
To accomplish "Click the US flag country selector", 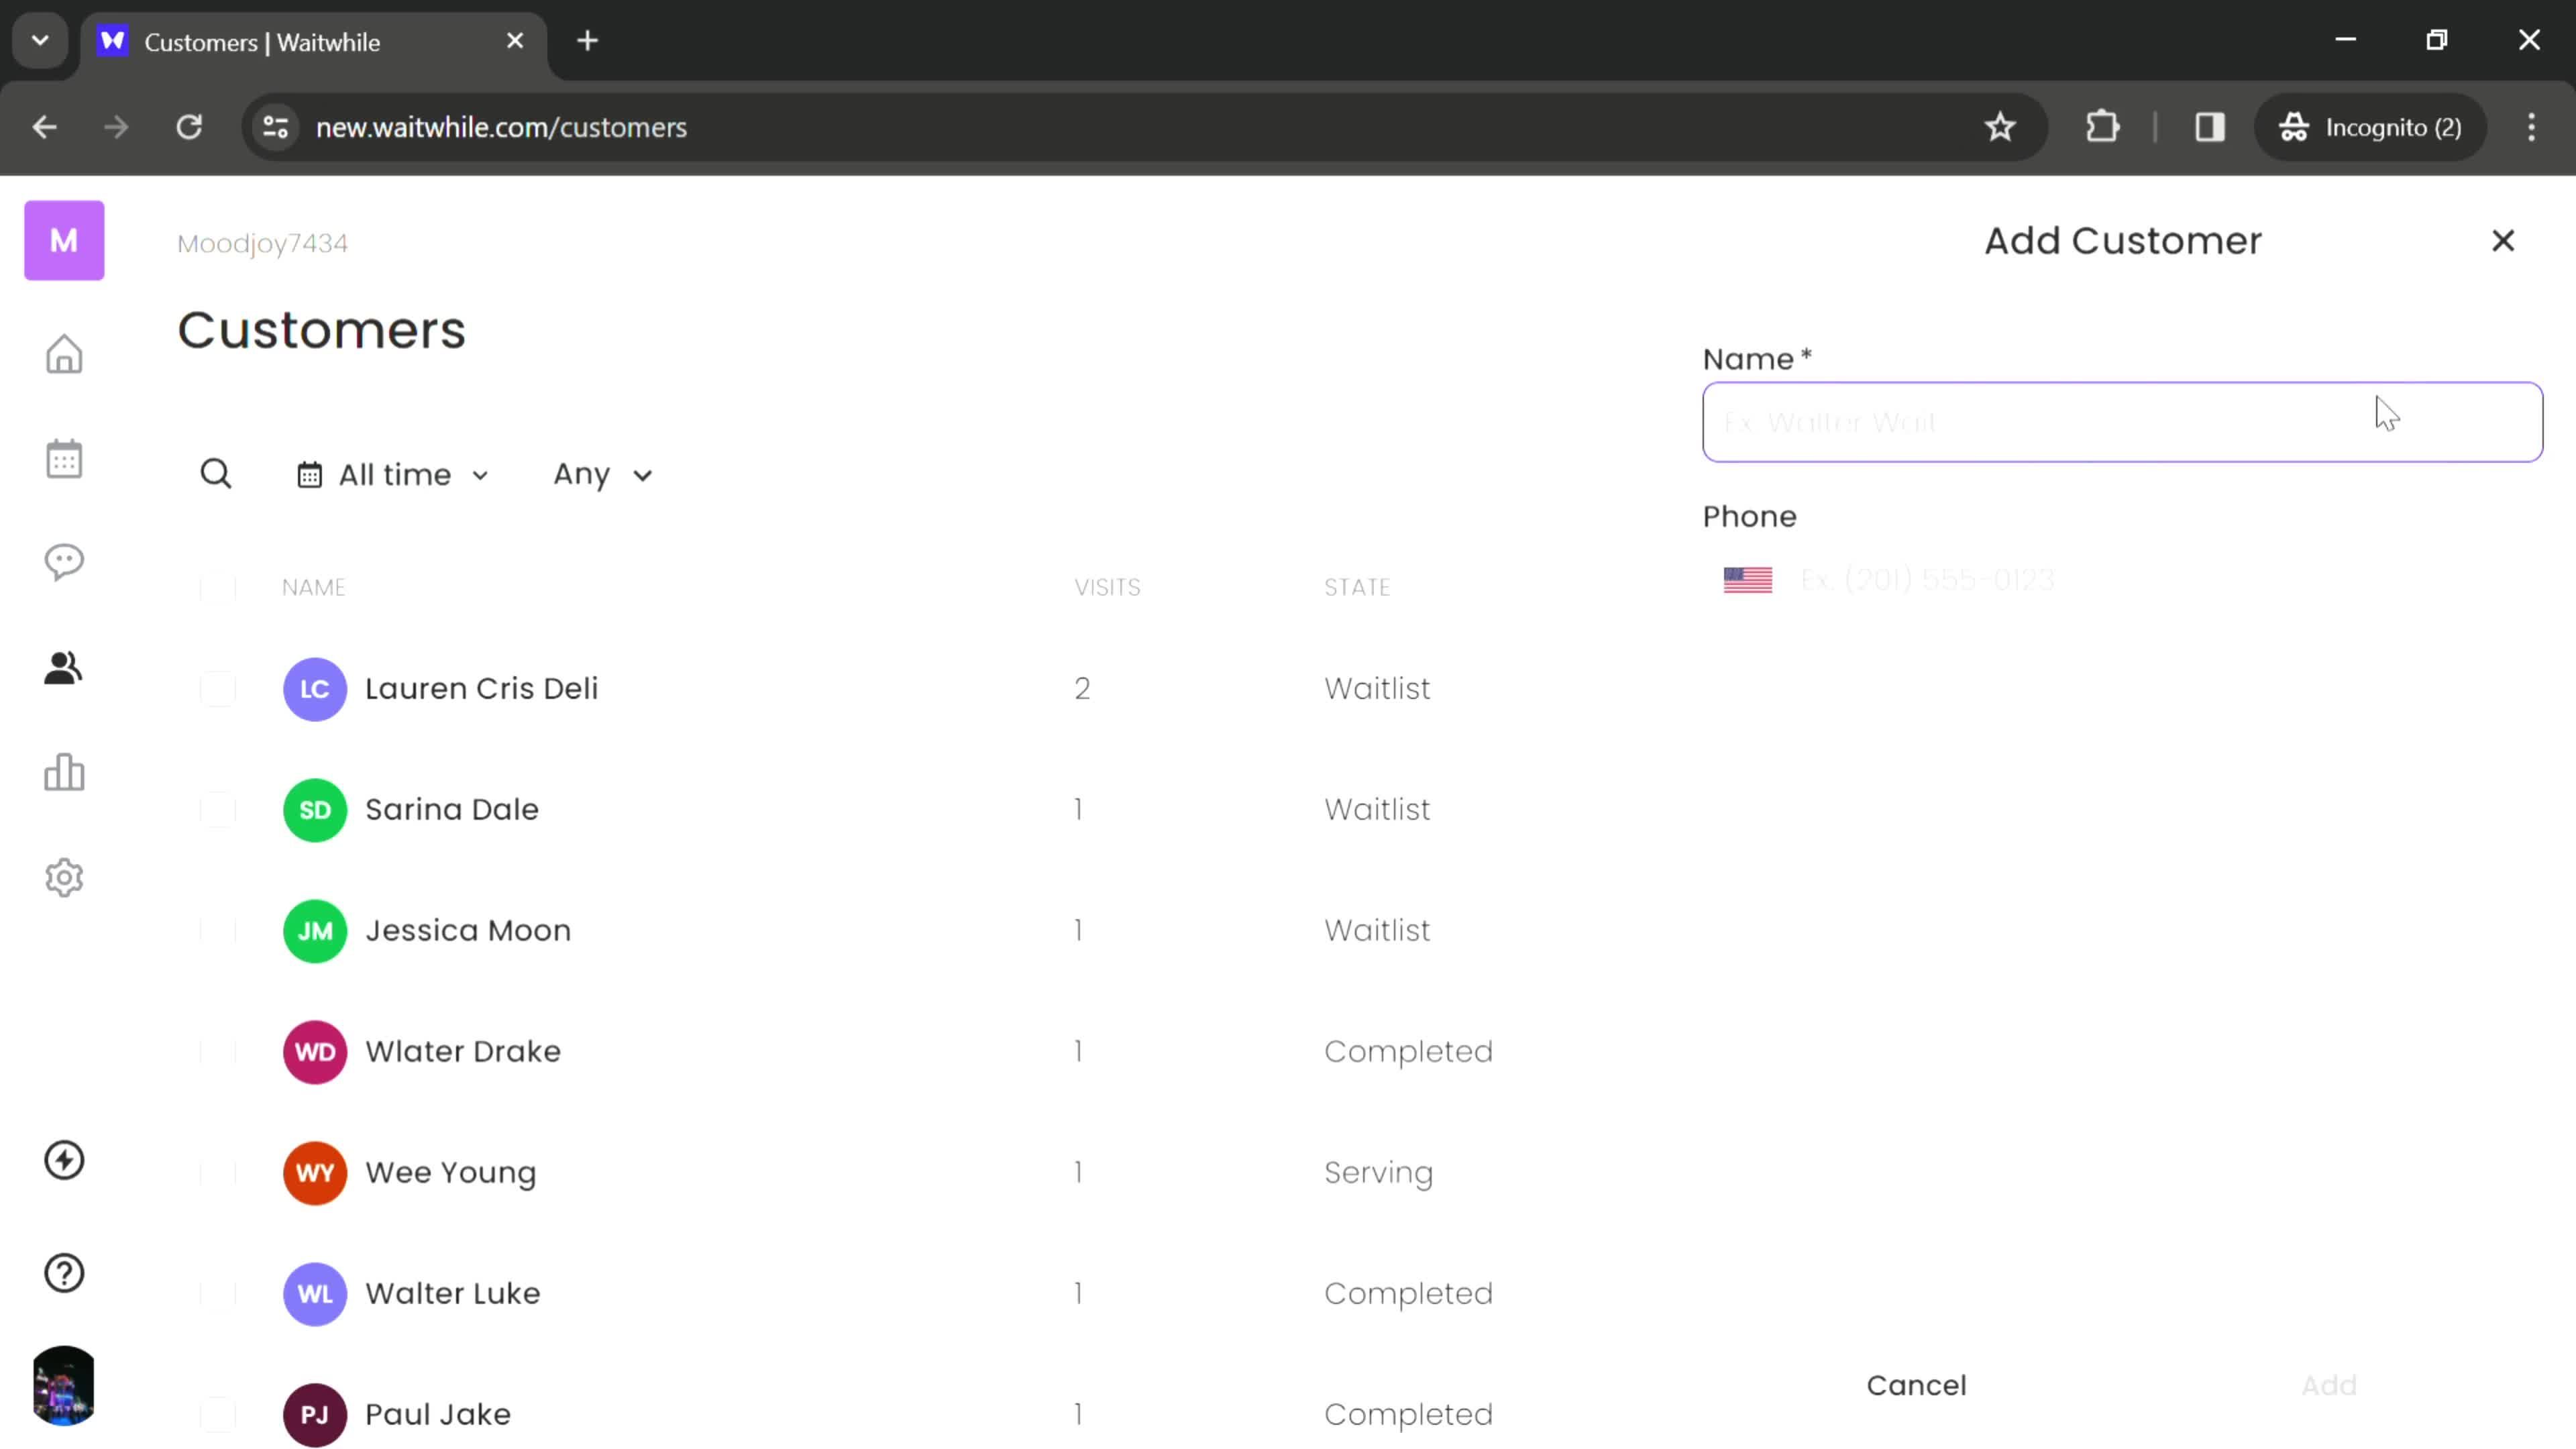I will point(1747,580).
